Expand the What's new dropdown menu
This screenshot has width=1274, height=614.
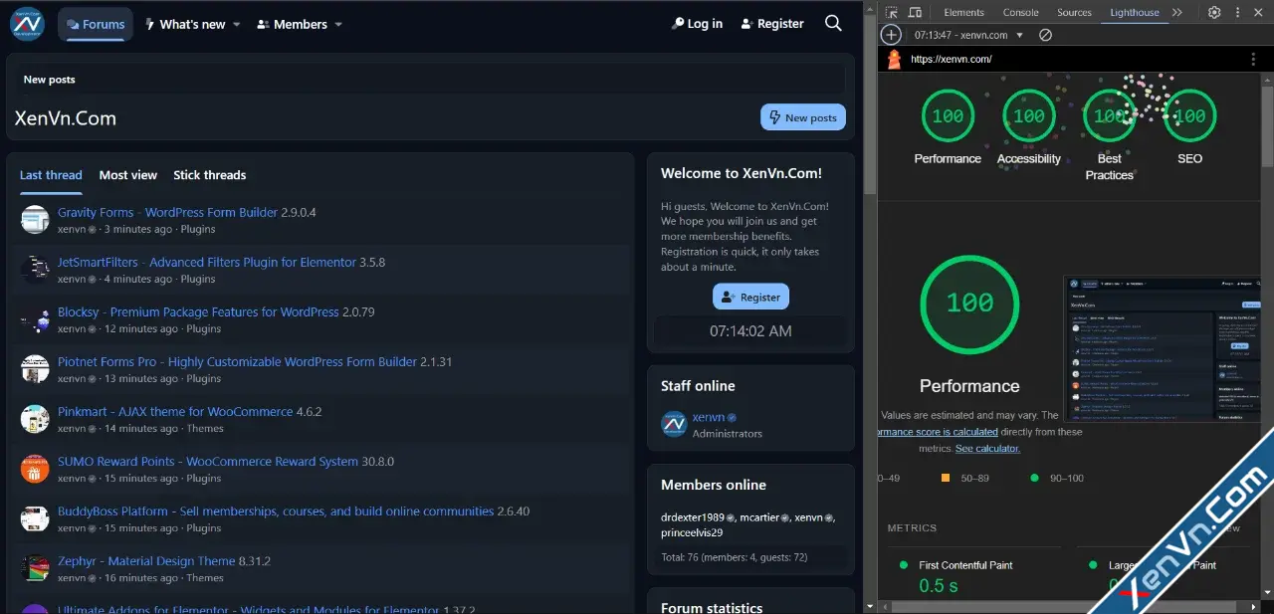click(237, 25)
